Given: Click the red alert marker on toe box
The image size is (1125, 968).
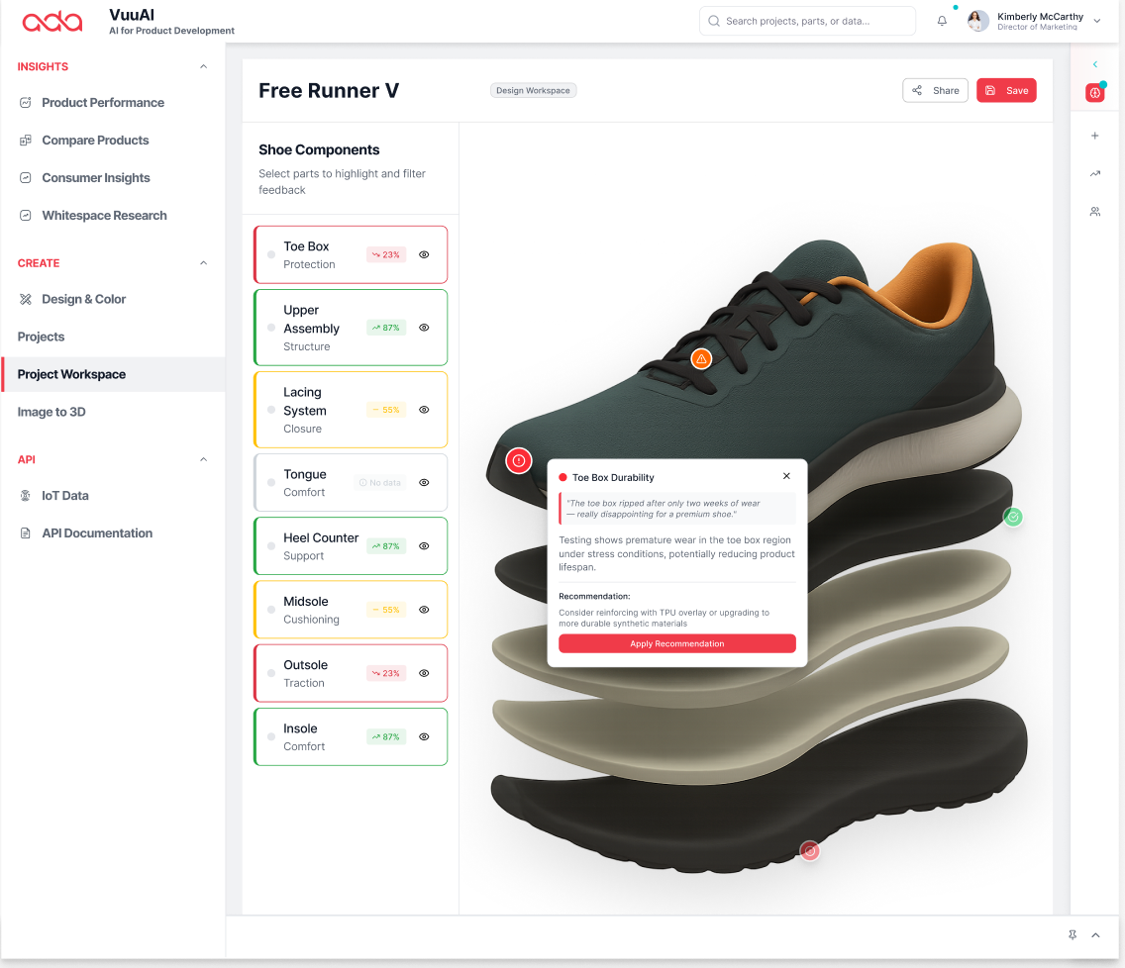Looking at the screenshot, I should tap(519, 460).
